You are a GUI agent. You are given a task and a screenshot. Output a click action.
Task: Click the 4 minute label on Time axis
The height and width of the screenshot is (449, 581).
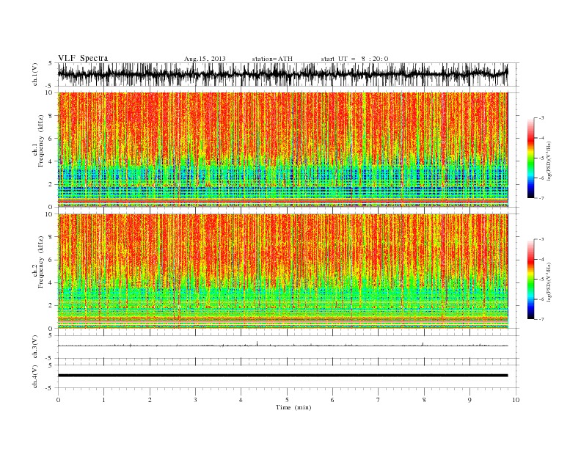click(x=241, y=400)
